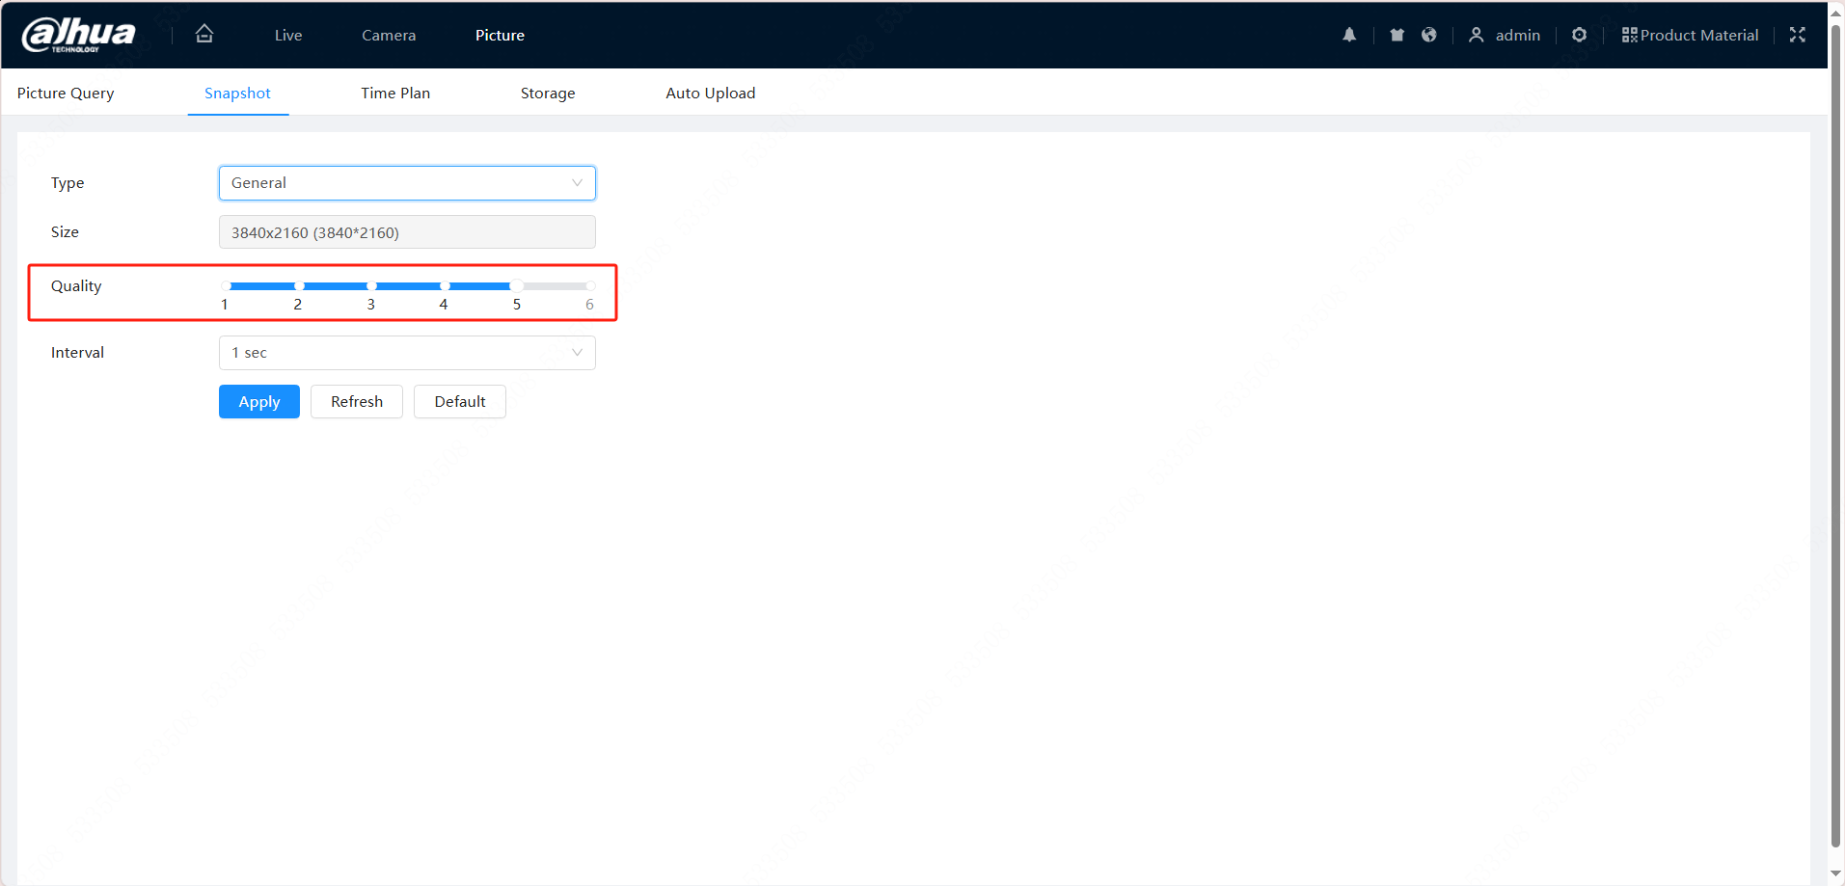Image resolution: width=1845 pixels, height=886 pixels.
Task: Open the Picture Query tab
Action: (66, 94)
